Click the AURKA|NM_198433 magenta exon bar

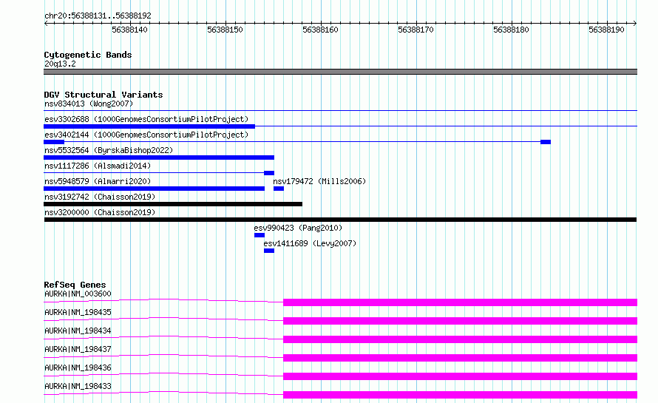coord(461,395)
